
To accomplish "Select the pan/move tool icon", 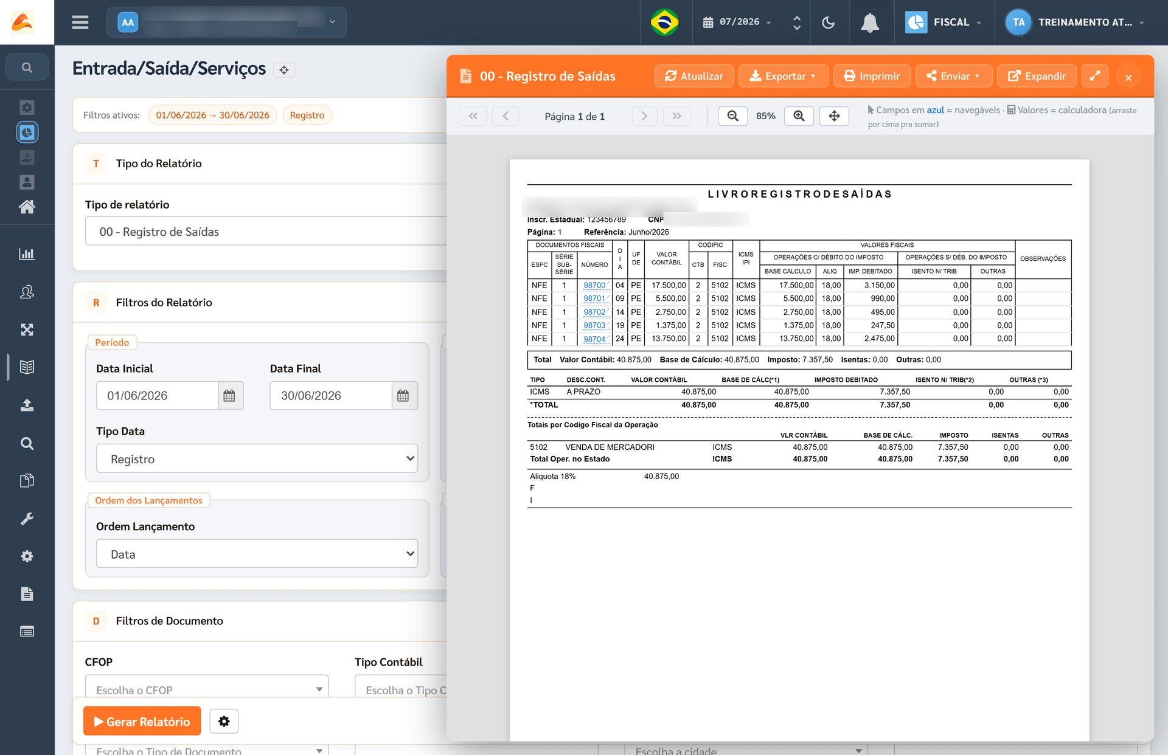I will [x=834, y=116].
